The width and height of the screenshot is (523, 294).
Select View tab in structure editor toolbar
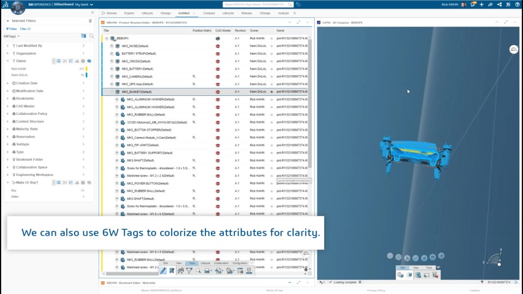coord(179,263)
